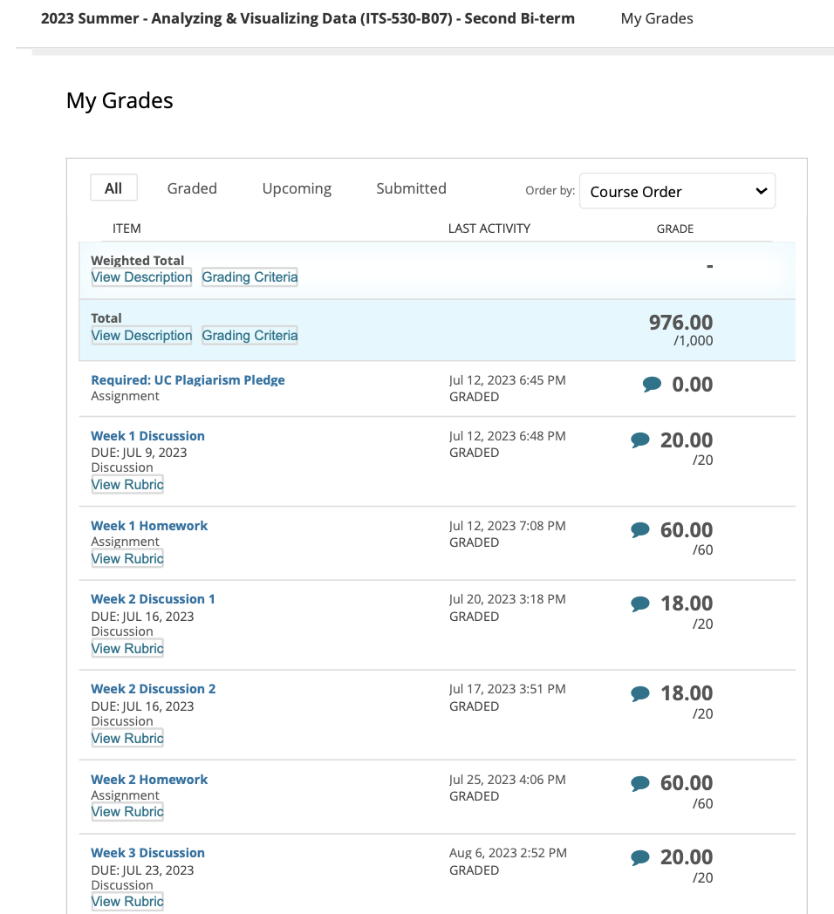This screenshot has width=834, height=914.
Task: Expand the Order by Course Order dropdown
Action: point(677,191)
